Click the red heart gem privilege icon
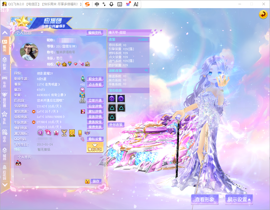This screenshot has width=270, height=210. click(76, 64)
